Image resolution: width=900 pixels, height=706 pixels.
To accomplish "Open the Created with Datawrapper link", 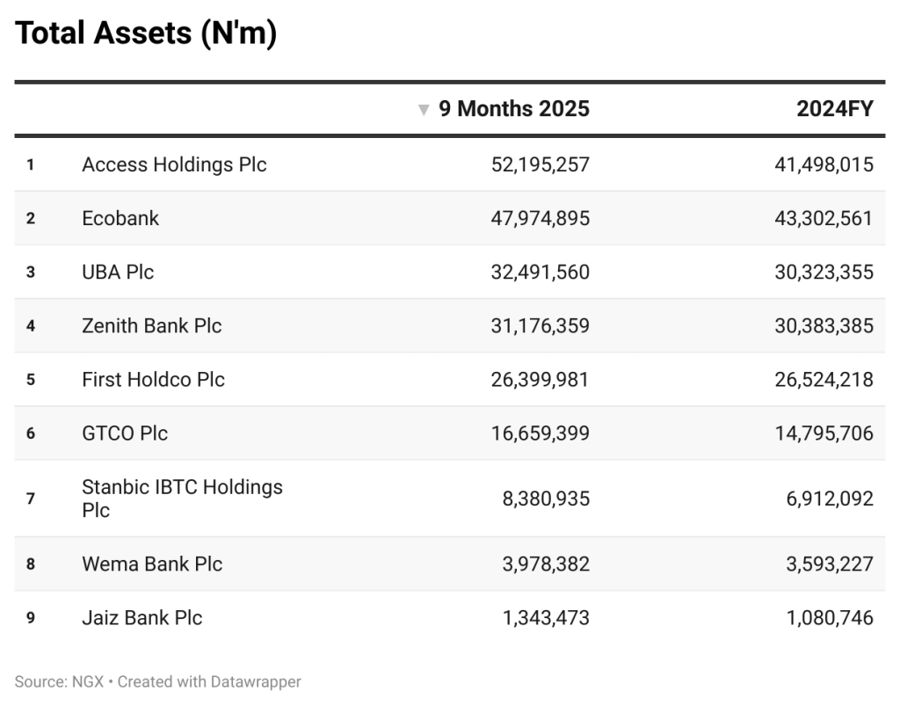I will pyautogui.click(x=209, y=681).
